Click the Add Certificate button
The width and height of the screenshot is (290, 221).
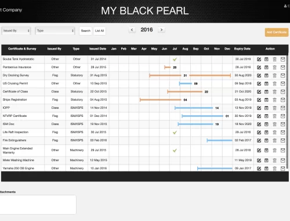pyautogui.click(x=277, y=32)
